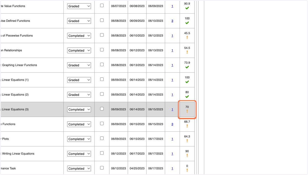308x175 pixels.
Task: Click attempts link for Linear Equations (3)
Action: pos(172,109)
